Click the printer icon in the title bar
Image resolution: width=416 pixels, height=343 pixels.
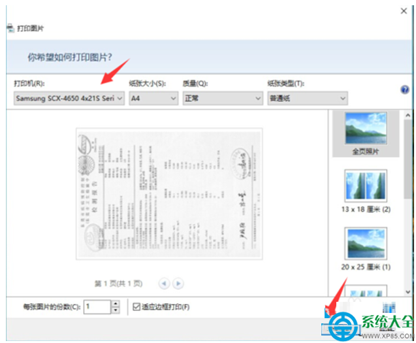coord(10,28)
